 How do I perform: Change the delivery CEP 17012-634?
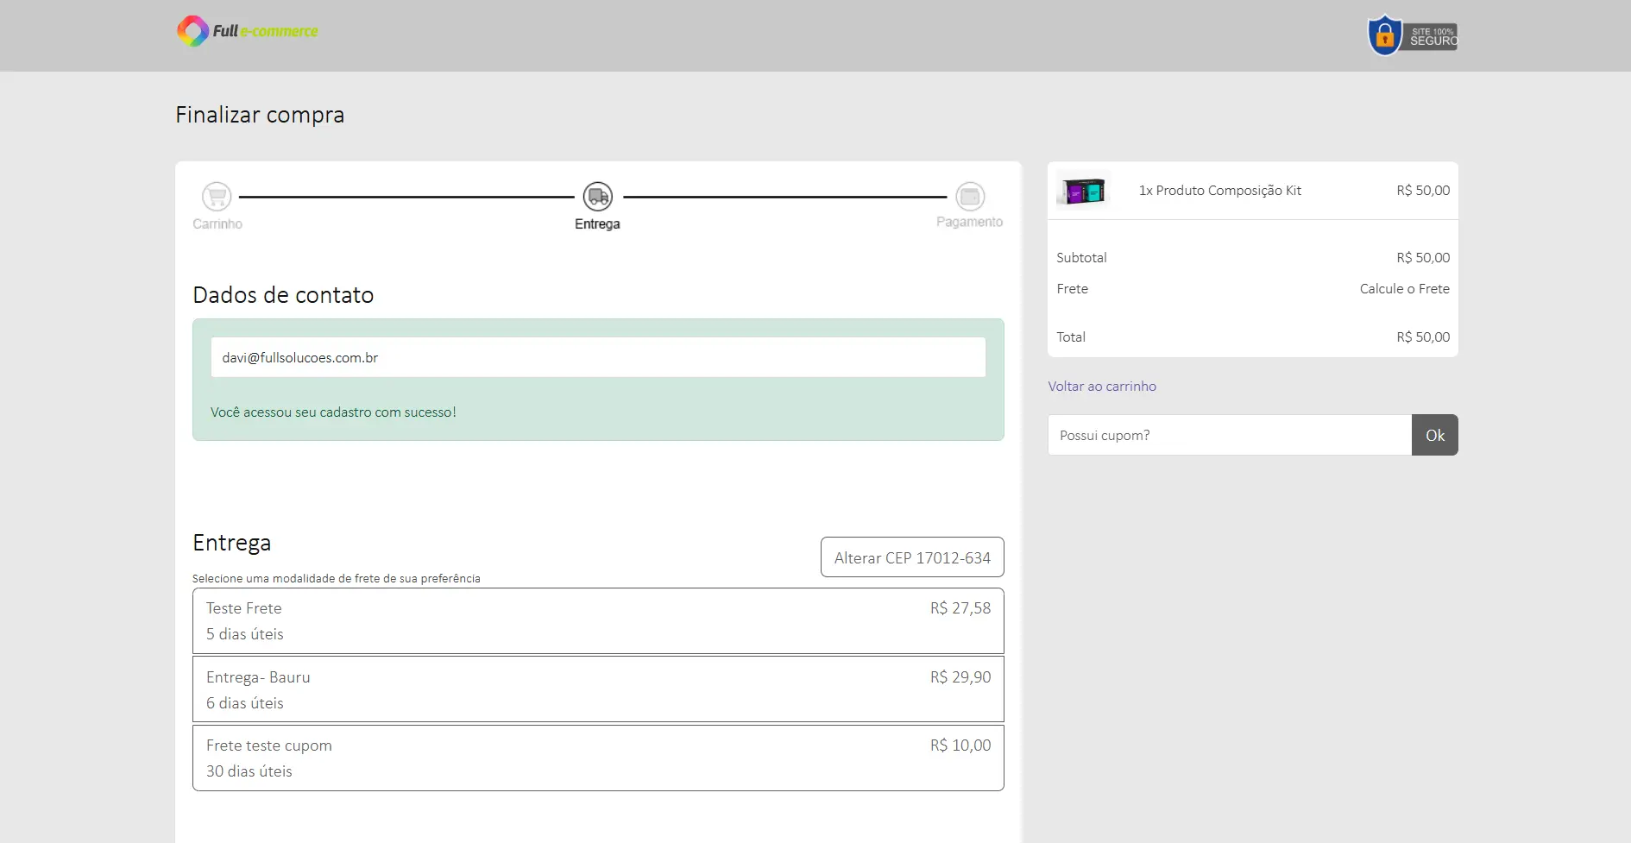coord(912,557)
